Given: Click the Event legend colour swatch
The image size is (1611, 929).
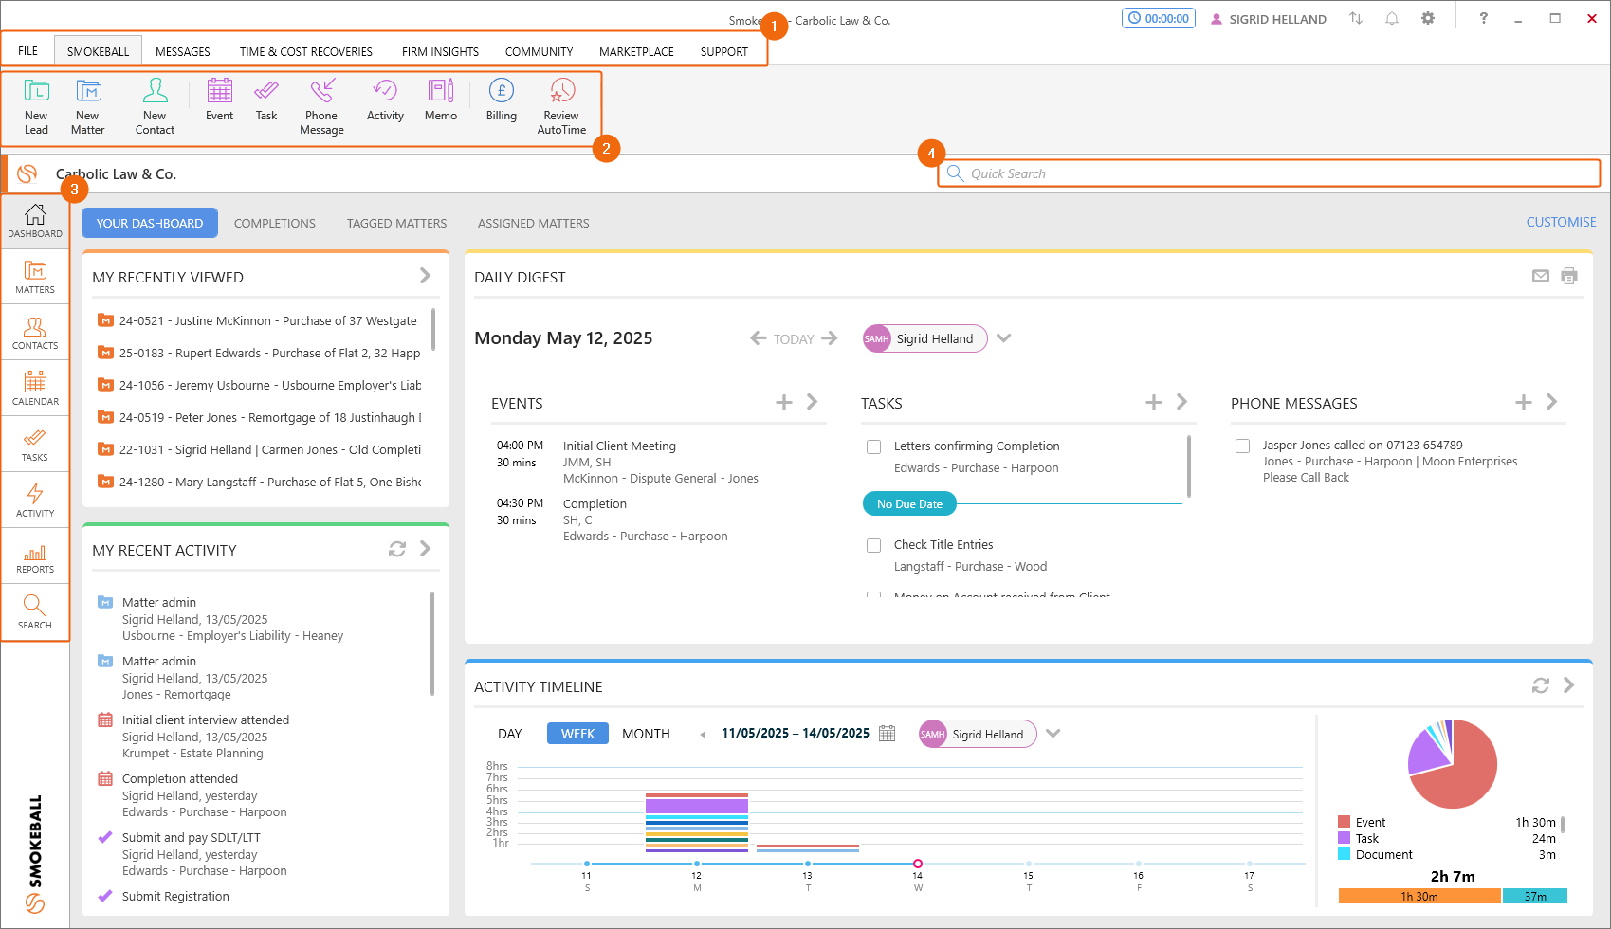Looking at the screenshot, I should click(1344, 822).
